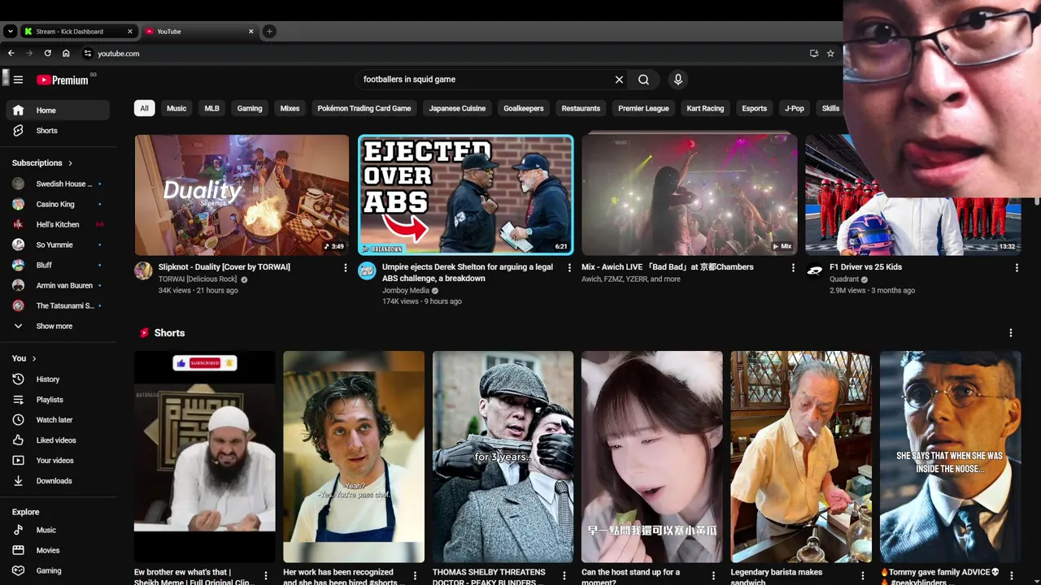1041x585 pixels.
Task: Play the Slipknot Duality video thumbnail
Action: click(242, 195)
